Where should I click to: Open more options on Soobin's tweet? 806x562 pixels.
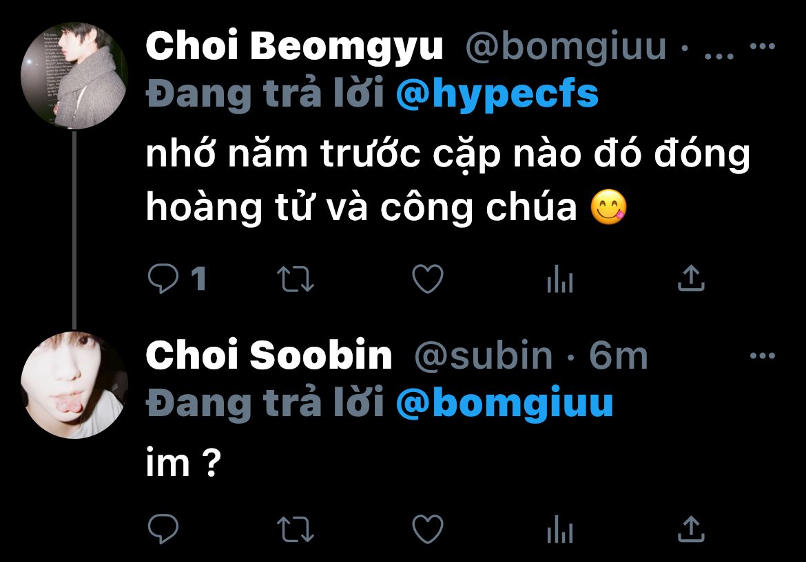point(763,355)
